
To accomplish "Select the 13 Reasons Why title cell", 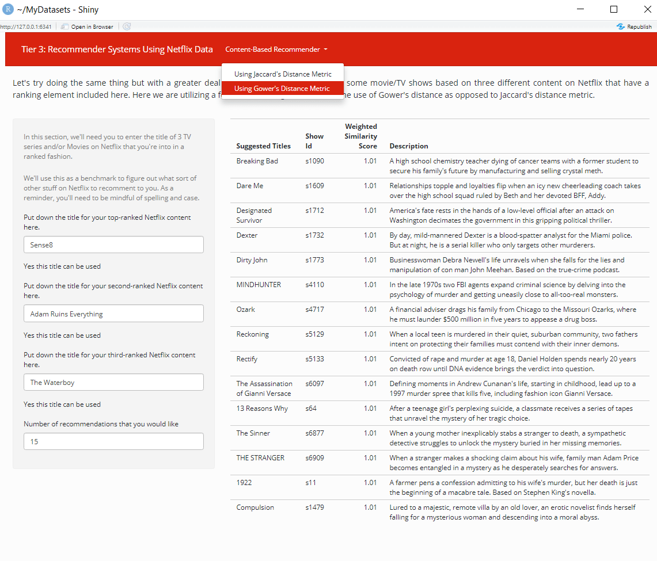I will [262, 408].
